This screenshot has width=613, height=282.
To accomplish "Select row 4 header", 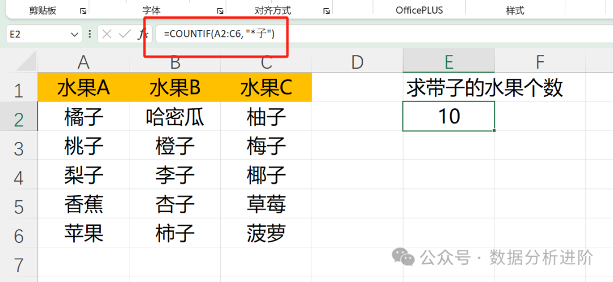I will 18,177.
